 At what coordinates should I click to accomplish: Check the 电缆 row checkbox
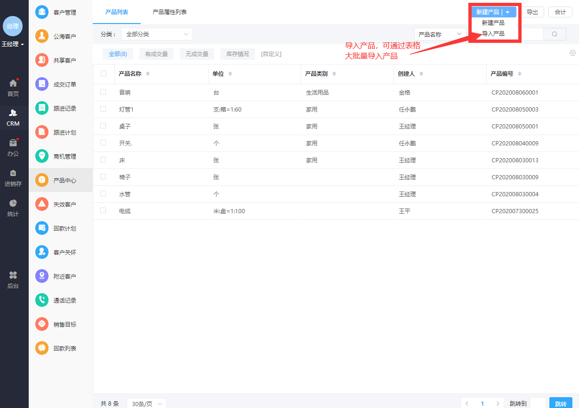(x=103, y=210)
